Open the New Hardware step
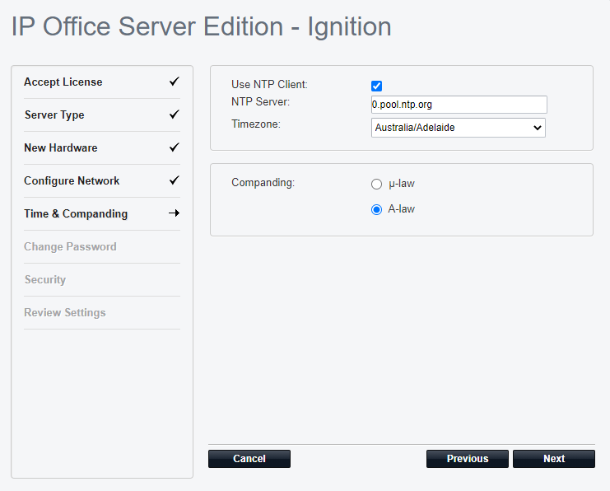 coord(61,148)
